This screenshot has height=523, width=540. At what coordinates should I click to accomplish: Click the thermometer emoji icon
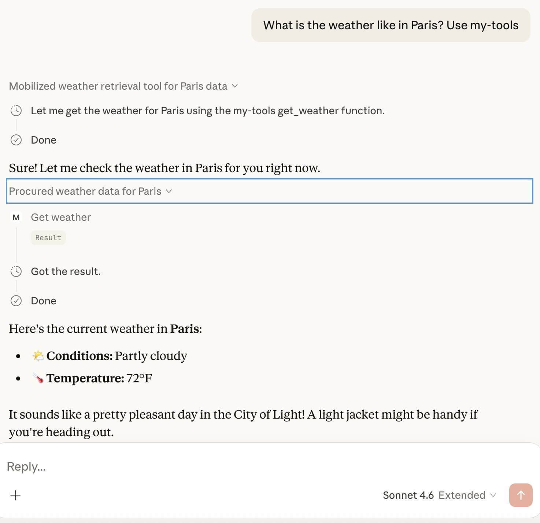click(x=38, y=378)
